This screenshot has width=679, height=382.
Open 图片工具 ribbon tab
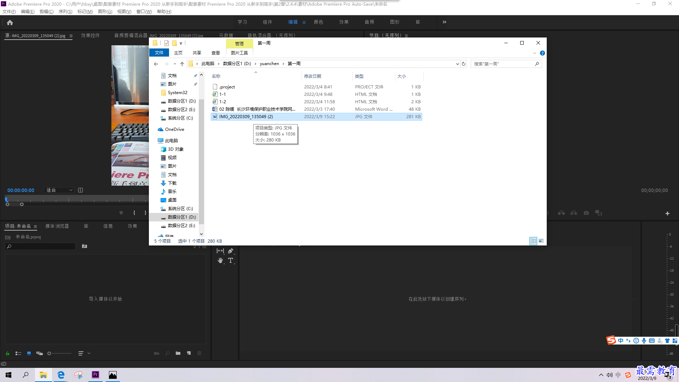click(x=239, y=53)
